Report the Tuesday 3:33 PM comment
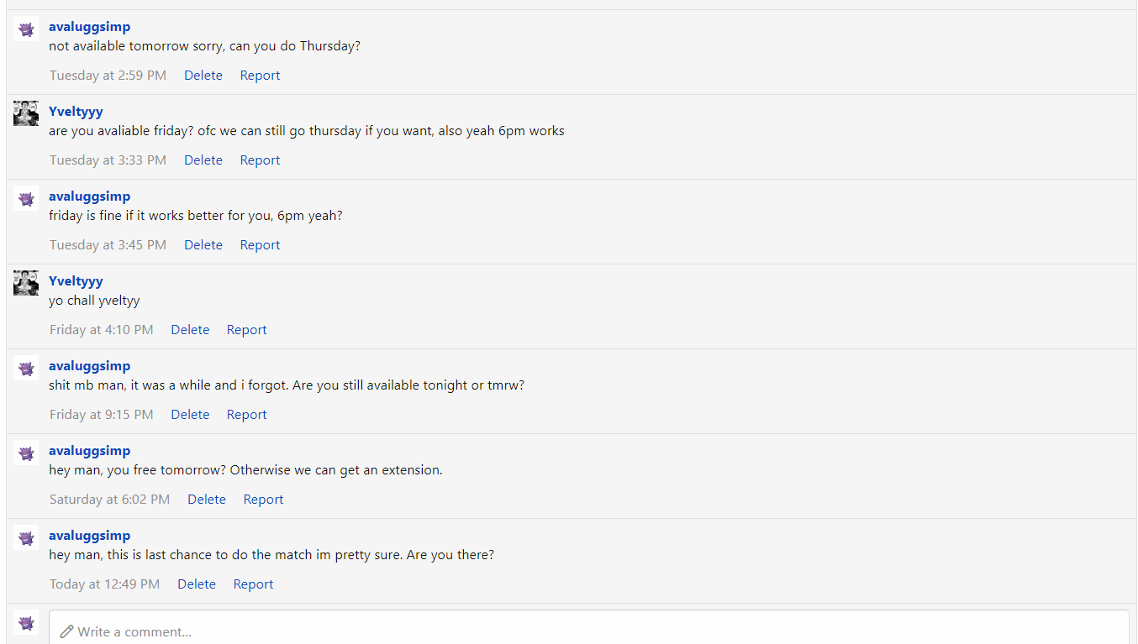Image resolution: width=1138 pixels, height=644 pixels. [x=260, y=160]
